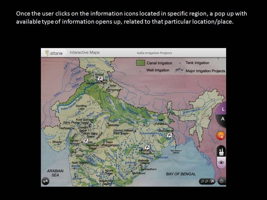Select the black A tab

pyautogui.click(x=222, y=119)
